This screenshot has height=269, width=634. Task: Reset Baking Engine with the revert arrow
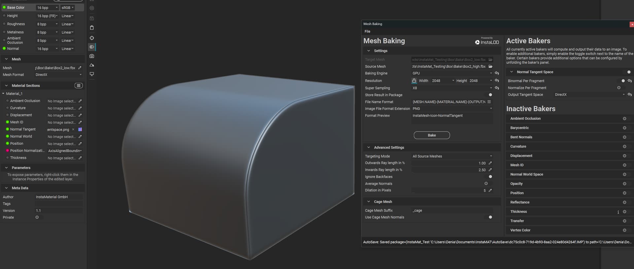click(497, 73)
